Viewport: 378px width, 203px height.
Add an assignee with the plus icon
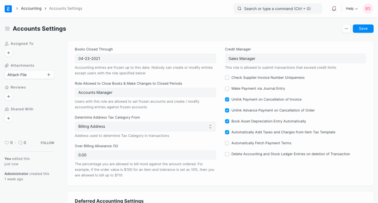(8, 53)
